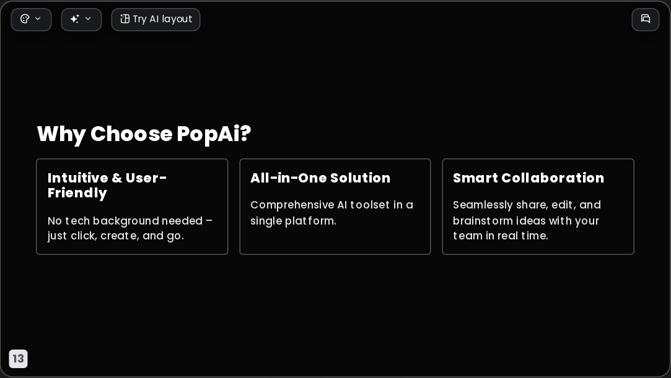671x378 pixels.
Task: Click the Smart Collaboration card title
Action: 528,178
